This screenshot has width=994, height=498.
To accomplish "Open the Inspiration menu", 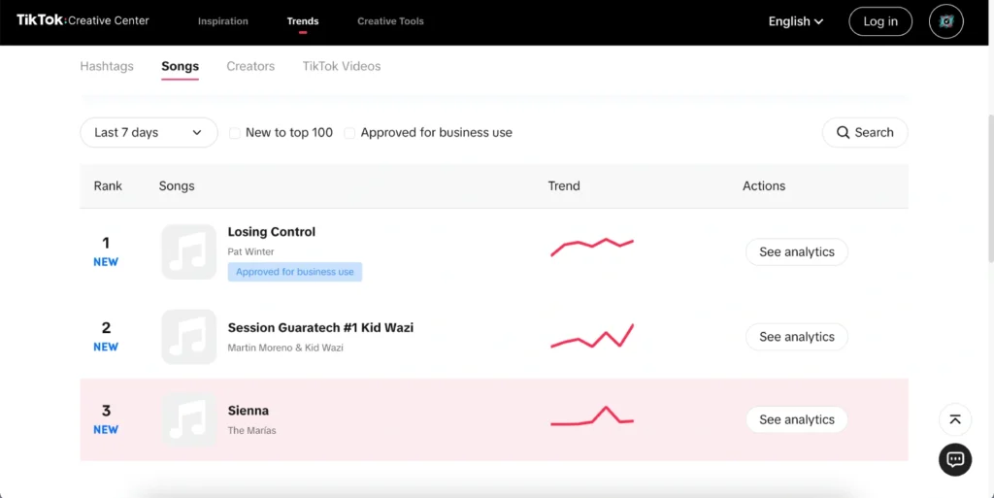I will coord(223,21).
